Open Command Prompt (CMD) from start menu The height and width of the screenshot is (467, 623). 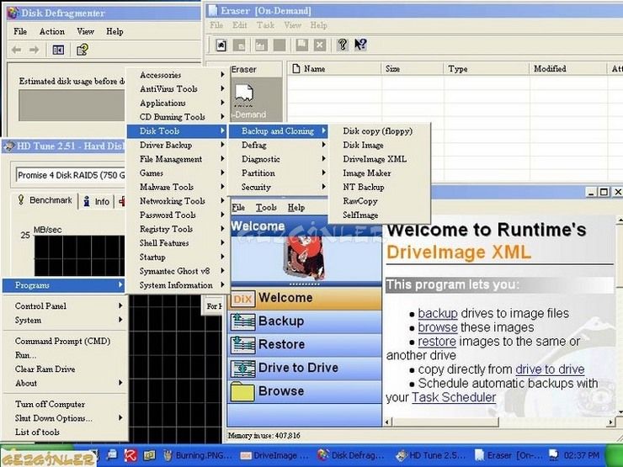(x=65, y=341)
